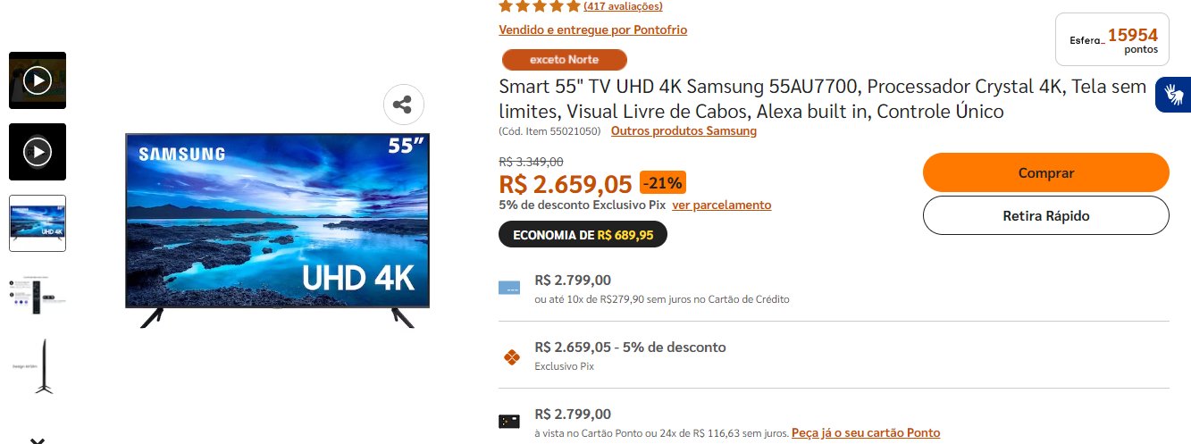This screenshot has width=1191, height=444.
Task: Select the credit card payment icon
Action: (x=509, y=289)
